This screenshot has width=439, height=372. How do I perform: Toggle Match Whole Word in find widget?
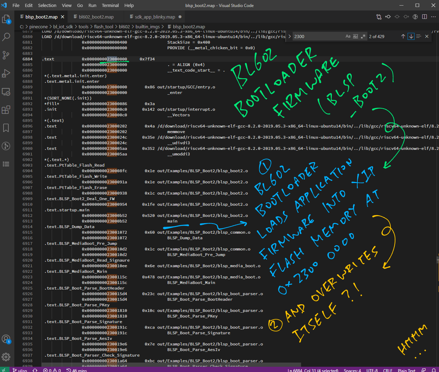(x=356, y=36)
